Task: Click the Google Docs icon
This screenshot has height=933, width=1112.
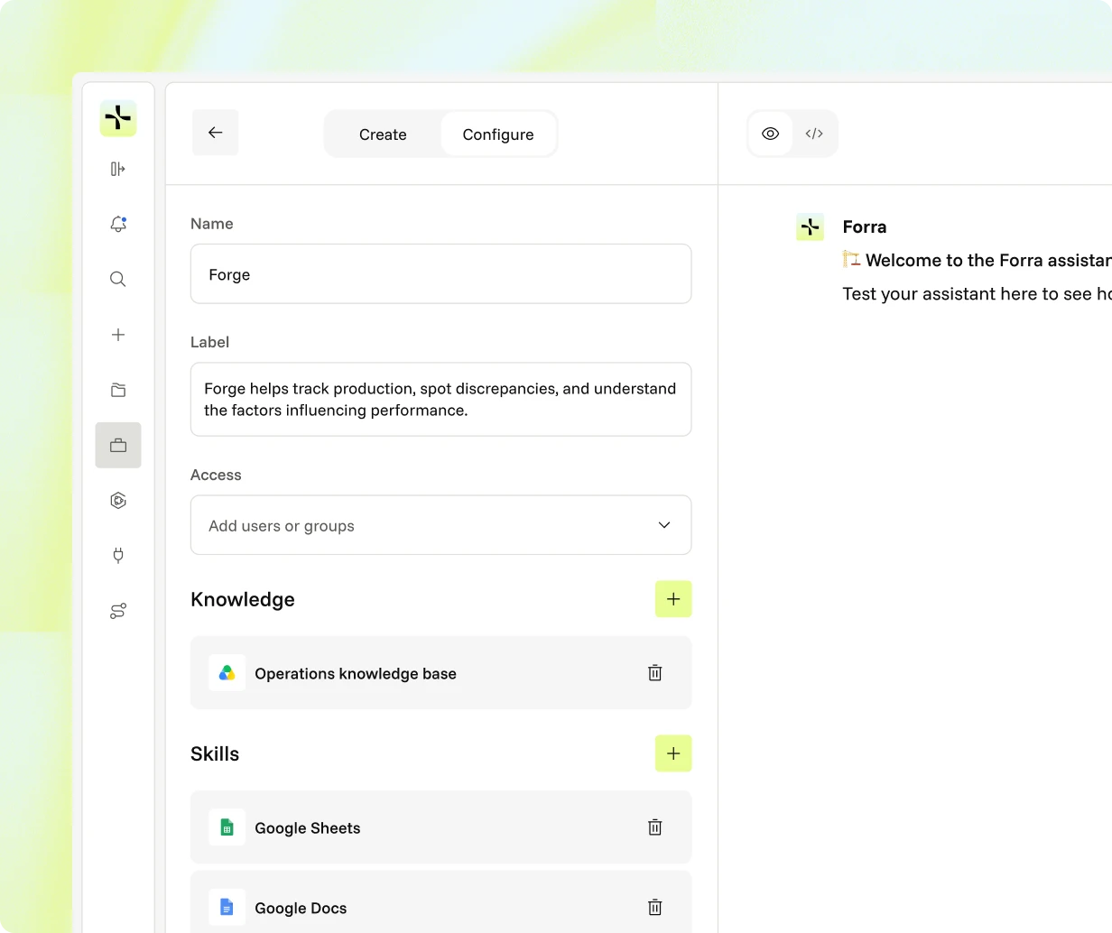Action: click(227, 908)
